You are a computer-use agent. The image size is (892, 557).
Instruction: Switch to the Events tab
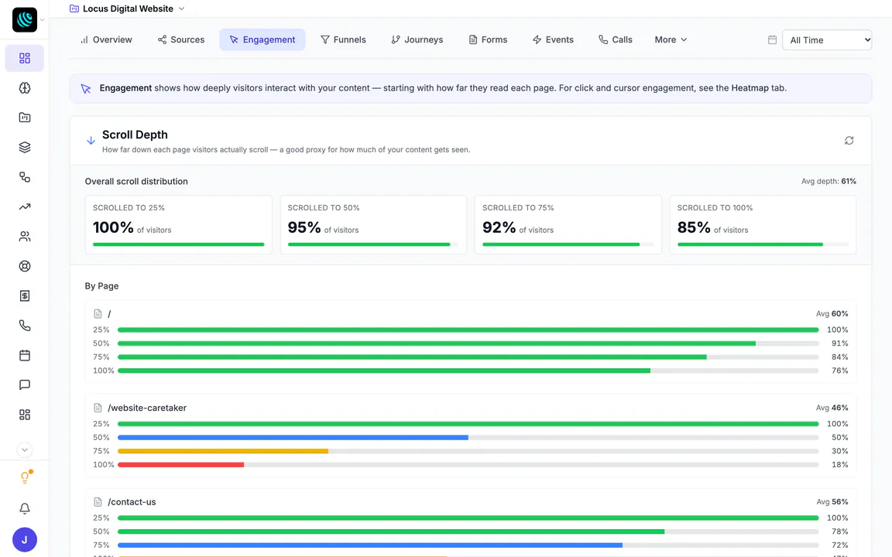click(x=553, y=39)
